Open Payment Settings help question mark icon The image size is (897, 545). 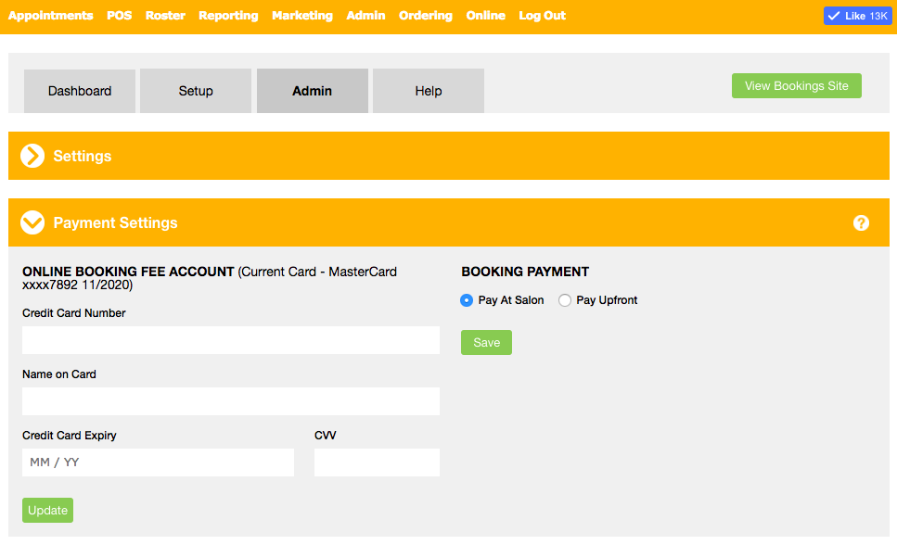tap(861, 223)
